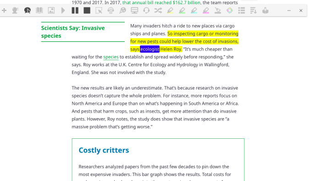Open the Audio Maker headphones icon

111,11
